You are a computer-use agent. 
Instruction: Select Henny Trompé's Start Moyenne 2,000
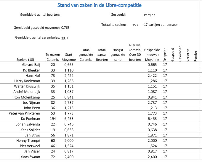[69, 140]
